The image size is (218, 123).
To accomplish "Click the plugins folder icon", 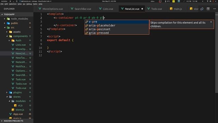I will (11, 92).
